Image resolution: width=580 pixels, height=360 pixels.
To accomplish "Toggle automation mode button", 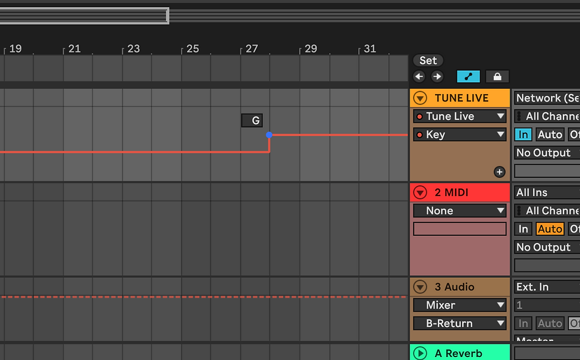I will (x=468, y=76).
